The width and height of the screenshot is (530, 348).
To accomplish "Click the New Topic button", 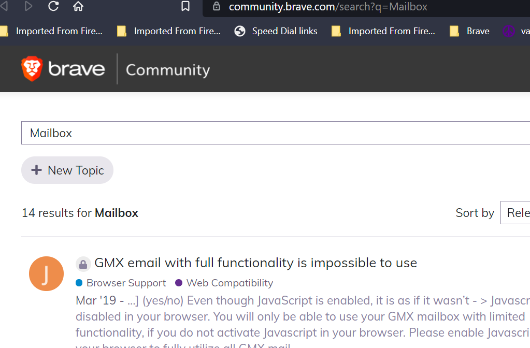I will [67, 170].
